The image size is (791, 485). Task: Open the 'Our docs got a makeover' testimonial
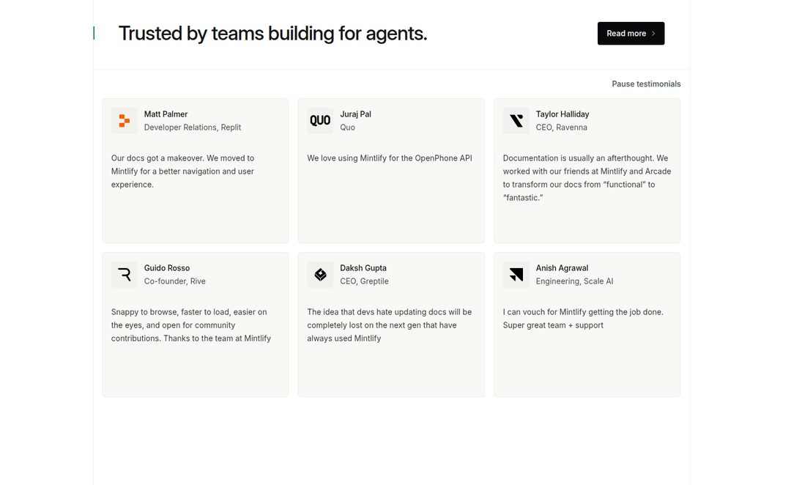(182, 171)
